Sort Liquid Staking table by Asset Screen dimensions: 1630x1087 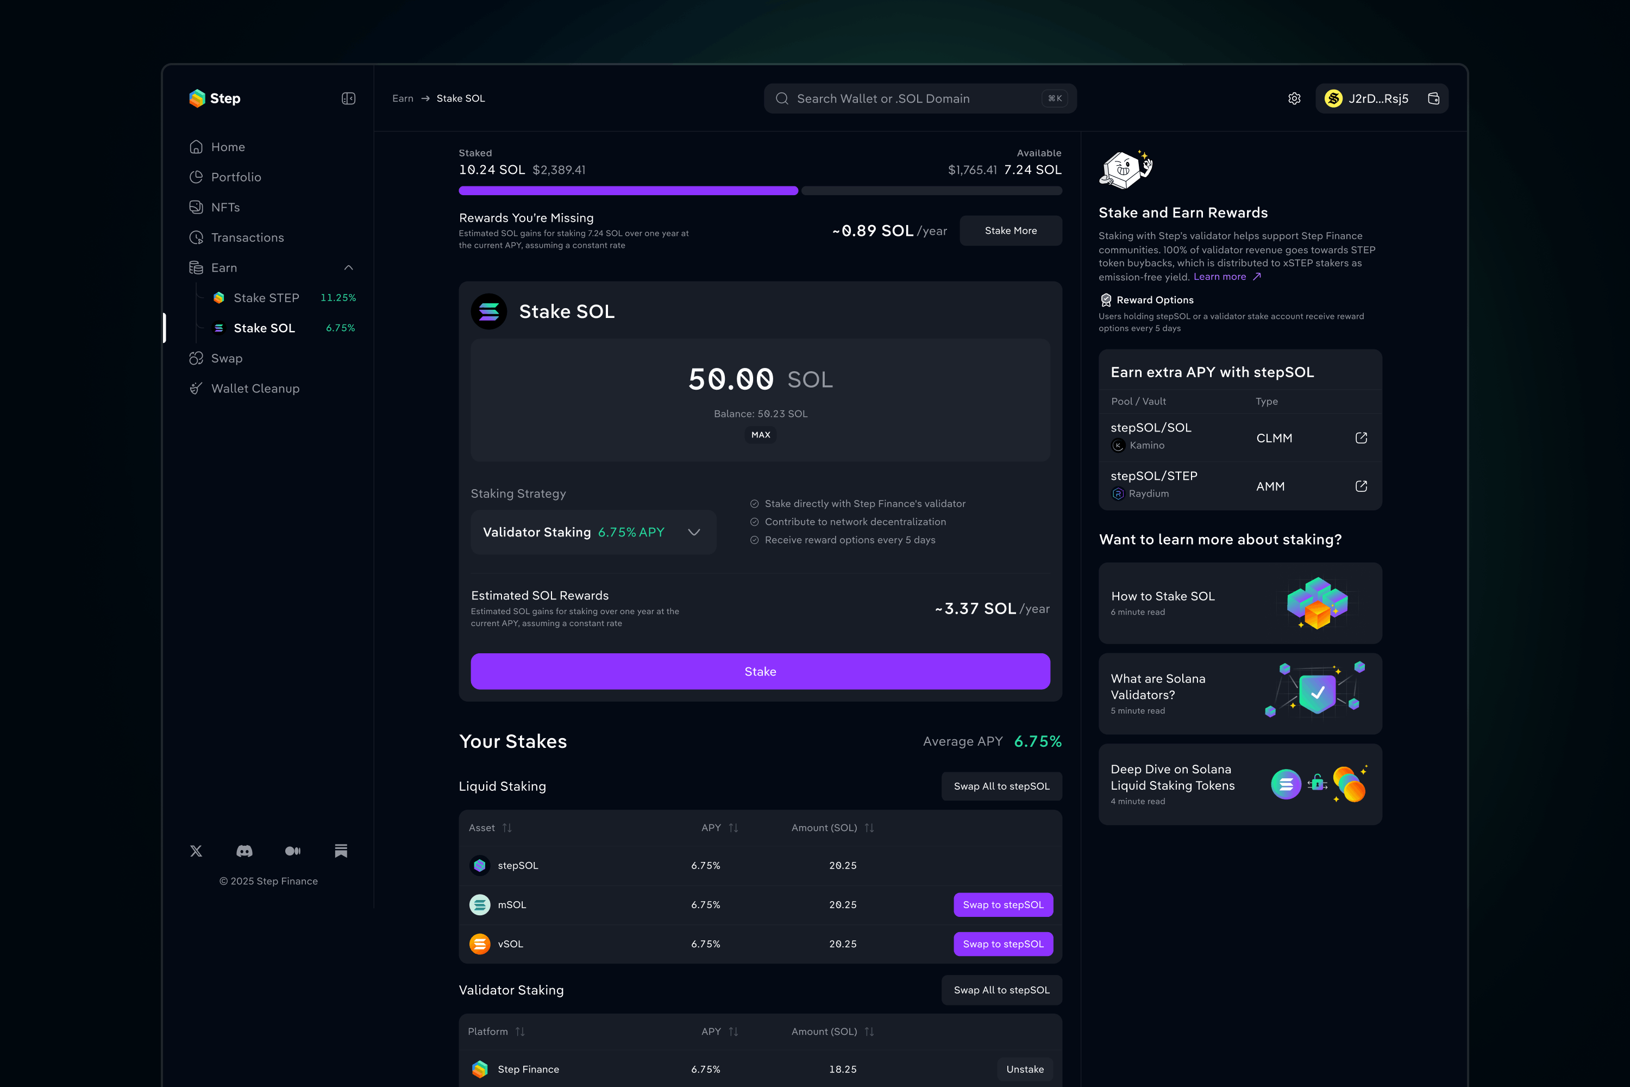506,828
